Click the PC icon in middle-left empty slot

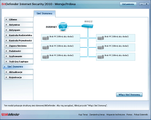click(46, 48)
